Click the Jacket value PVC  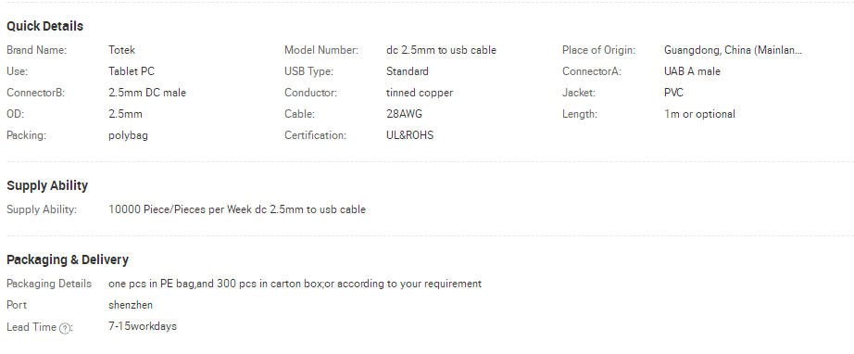click(x=673, y=93)
